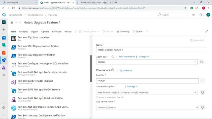Click the pipeline icon beside breadcrumb ellipsis
The image size is (212, 119).
[12, 22]
